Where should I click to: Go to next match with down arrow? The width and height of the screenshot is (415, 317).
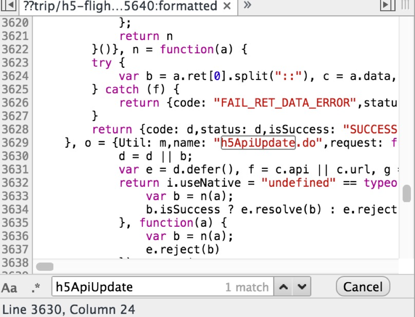302,287
